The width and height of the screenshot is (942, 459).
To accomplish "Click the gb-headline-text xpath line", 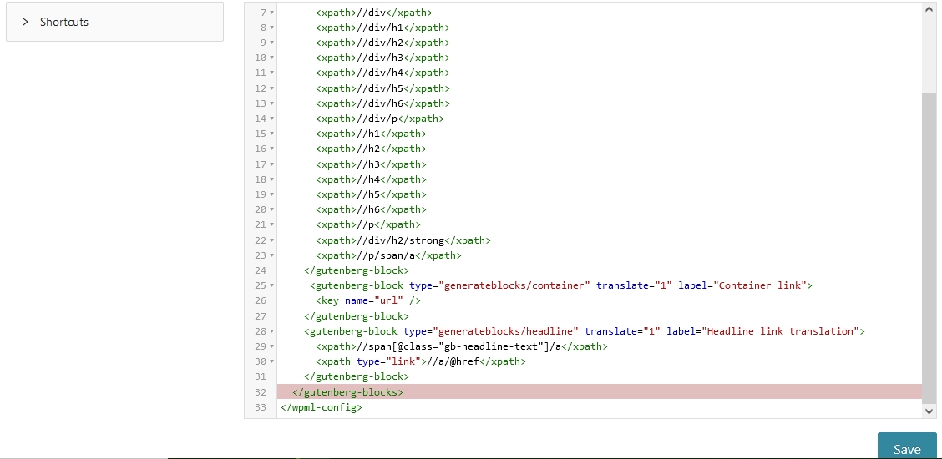I will coord(461,346).
